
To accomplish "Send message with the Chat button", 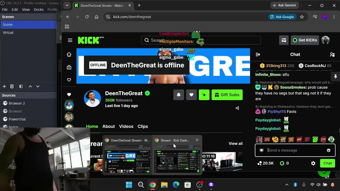I will tap(328, 163).
